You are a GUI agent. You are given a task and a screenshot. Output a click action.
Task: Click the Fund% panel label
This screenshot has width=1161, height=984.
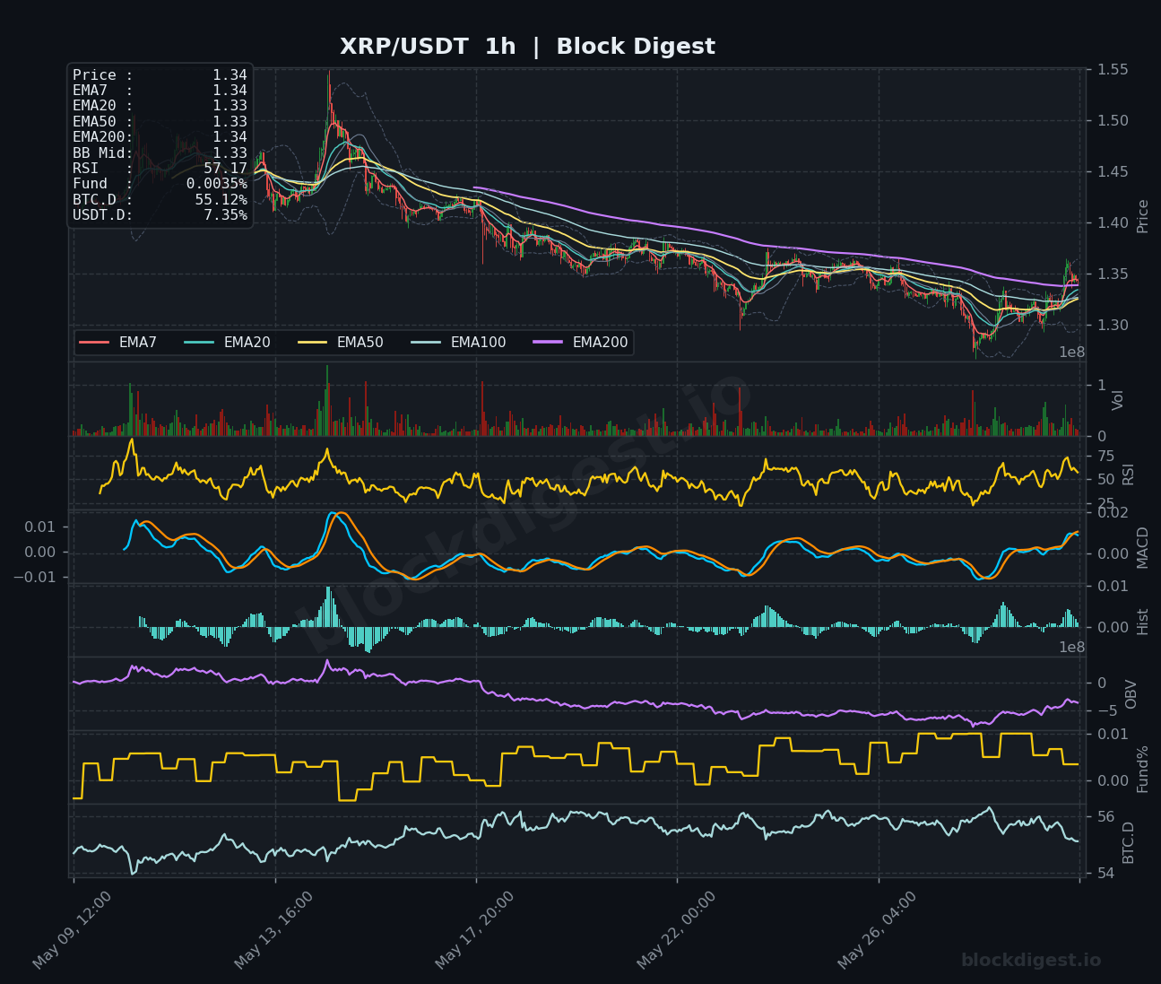pos(1142,769)
